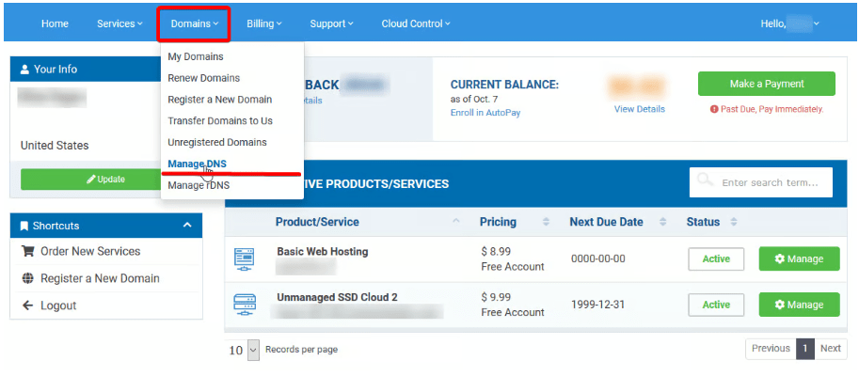Viewport: 859px width, 376px height.
Task: Type in the Enter search term field
Action: click(x=773, y=182)
